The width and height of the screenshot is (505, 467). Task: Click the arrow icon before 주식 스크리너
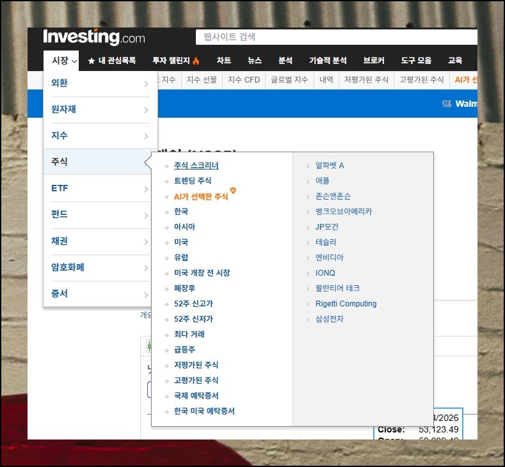(x=166, y=166)
